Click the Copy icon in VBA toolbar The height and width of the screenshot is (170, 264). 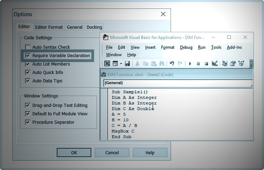[145, 63]
